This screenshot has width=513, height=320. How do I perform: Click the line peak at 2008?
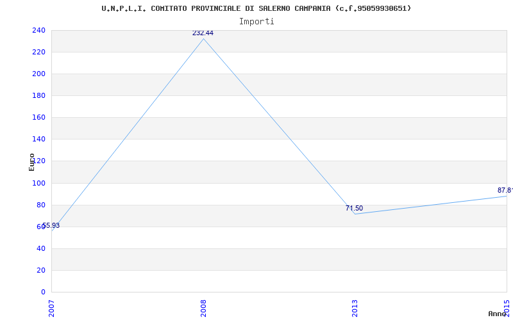point(203,38)
